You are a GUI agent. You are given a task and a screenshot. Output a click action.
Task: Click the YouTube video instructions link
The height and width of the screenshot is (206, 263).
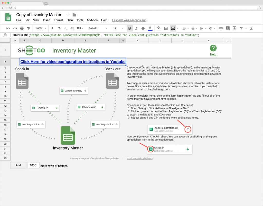click(73, 62)
